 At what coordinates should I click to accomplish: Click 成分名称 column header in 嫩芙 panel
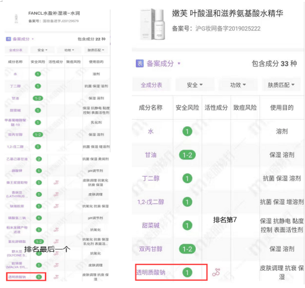151,107
